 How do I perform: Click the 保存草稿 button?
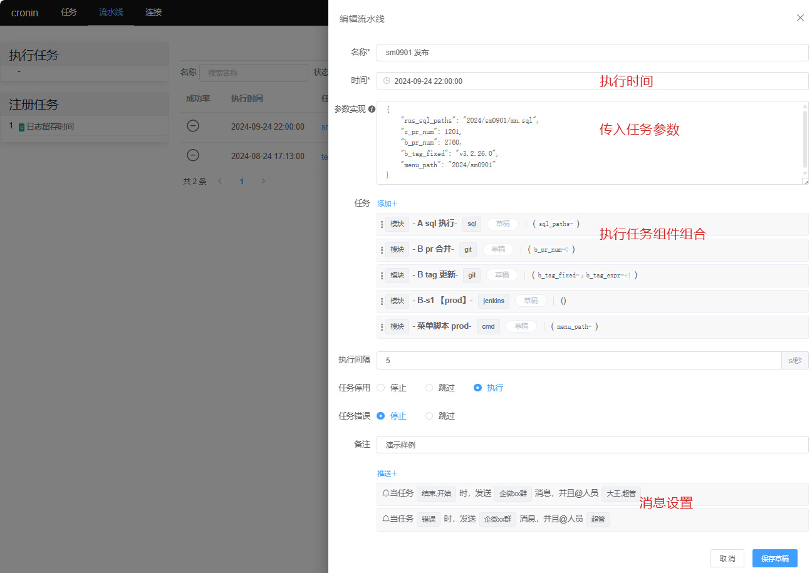point(774,558)
